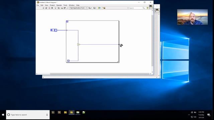The width and height of the screenshot is (214, 120).
Task: Open the Operate menu
Action: click(59, 5)
